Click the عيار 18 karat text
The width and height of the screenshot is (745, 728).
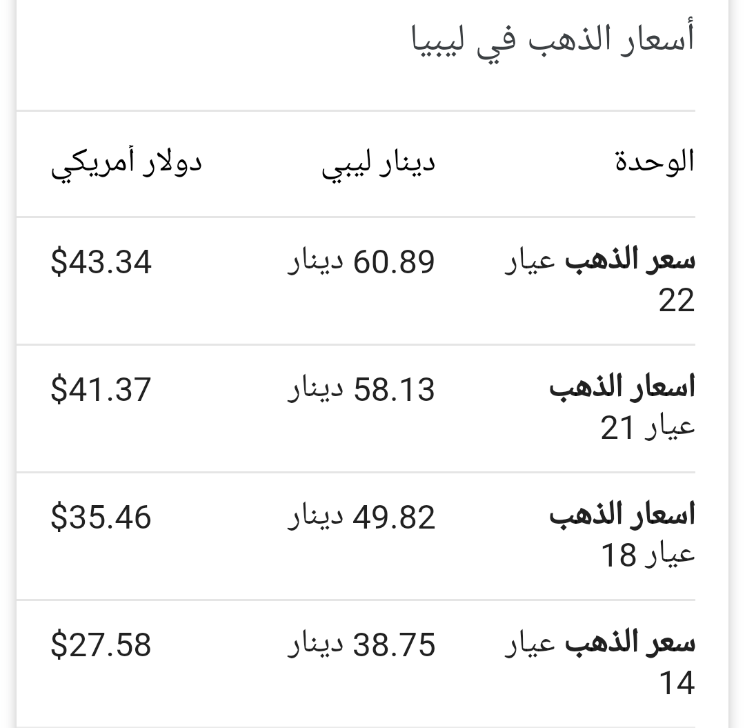pos(648,555)
